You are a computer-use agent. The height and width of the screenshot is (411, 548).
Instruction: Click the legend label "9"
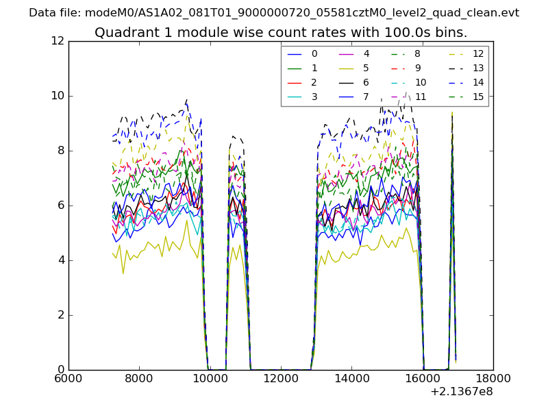418,68
